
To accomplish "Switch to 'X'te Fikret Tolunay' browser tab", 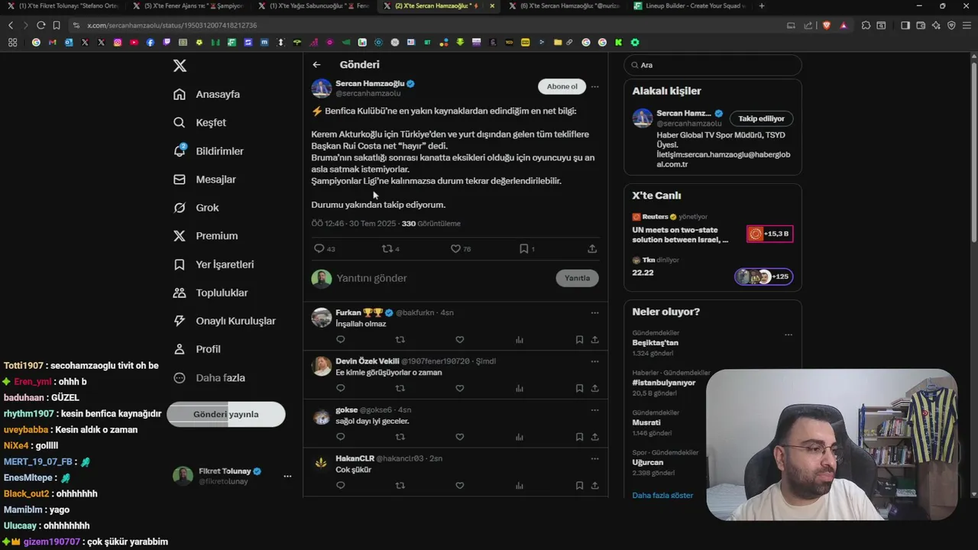I will [63, 6].
